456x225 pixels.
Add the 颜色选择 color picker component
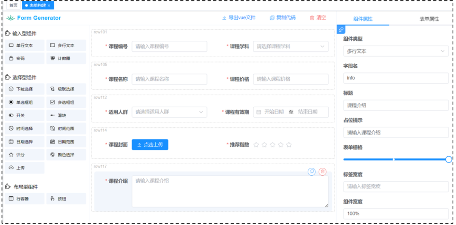click(x=66, y=155)
